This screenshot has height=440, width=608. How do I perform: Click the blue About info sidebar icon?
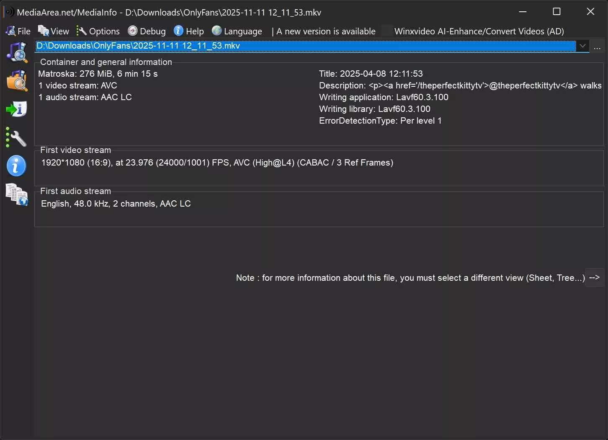click(17, 166)
